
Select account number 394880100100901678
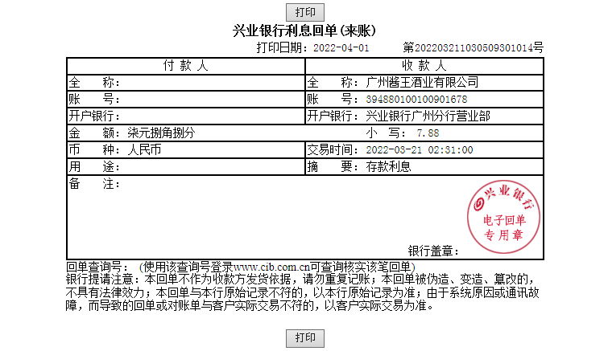point(416,100)
